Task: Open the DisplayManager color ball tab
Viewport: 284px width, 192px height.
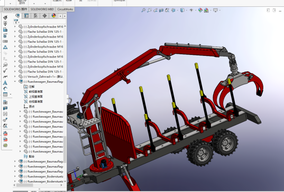Action: pyautogui.click(x=53, y=16)
